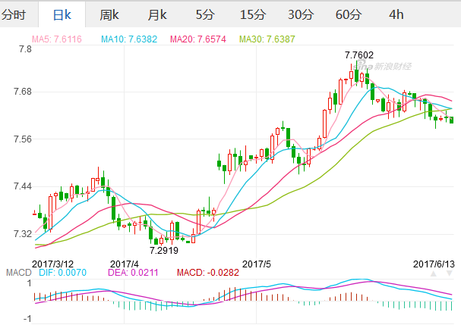Click the 7.7602 high price label
Screen dimensions: 461x328
359,55
